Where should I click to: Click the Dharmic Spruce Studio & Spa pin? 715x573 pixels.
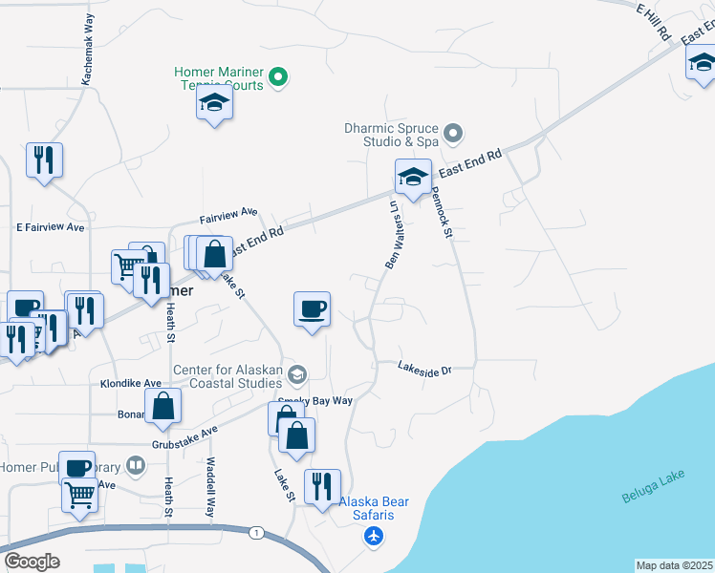454,134
